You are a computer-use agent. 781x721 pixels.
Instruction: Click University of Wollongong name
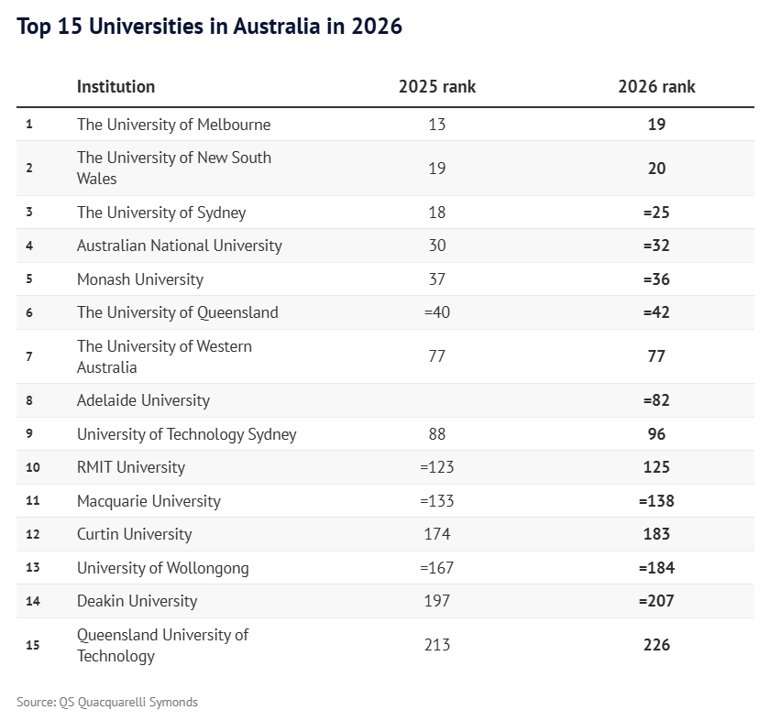(x=162, y=568)
